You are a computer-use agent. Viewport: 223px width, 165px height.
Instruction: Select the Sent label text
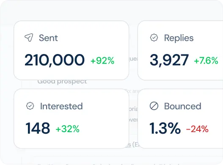[x=48, y=38]
